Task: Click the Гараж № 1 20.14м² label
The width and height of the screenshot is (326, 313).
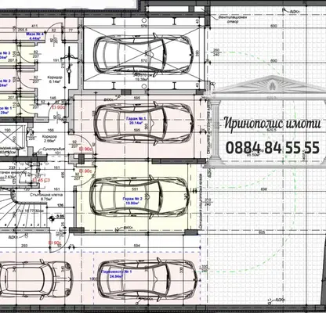Action: [136, 121]
